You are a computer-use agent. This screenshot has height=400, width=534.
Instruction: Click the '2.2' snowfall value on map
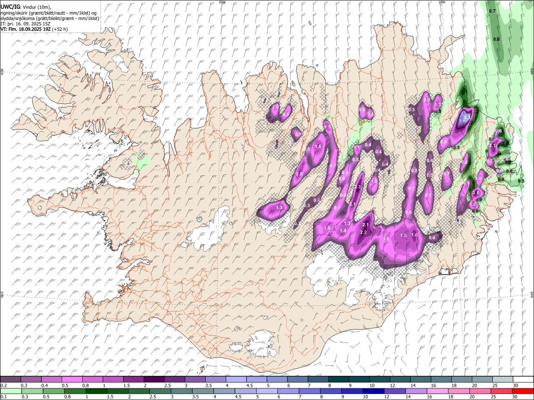pyautogui.click(x=363, y=232)
